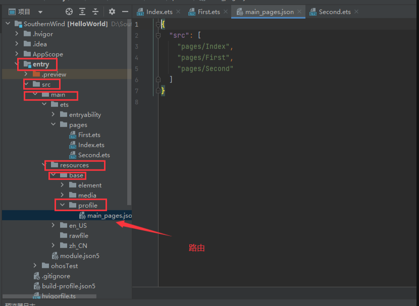Select the rawfile folder

(78, 235)
